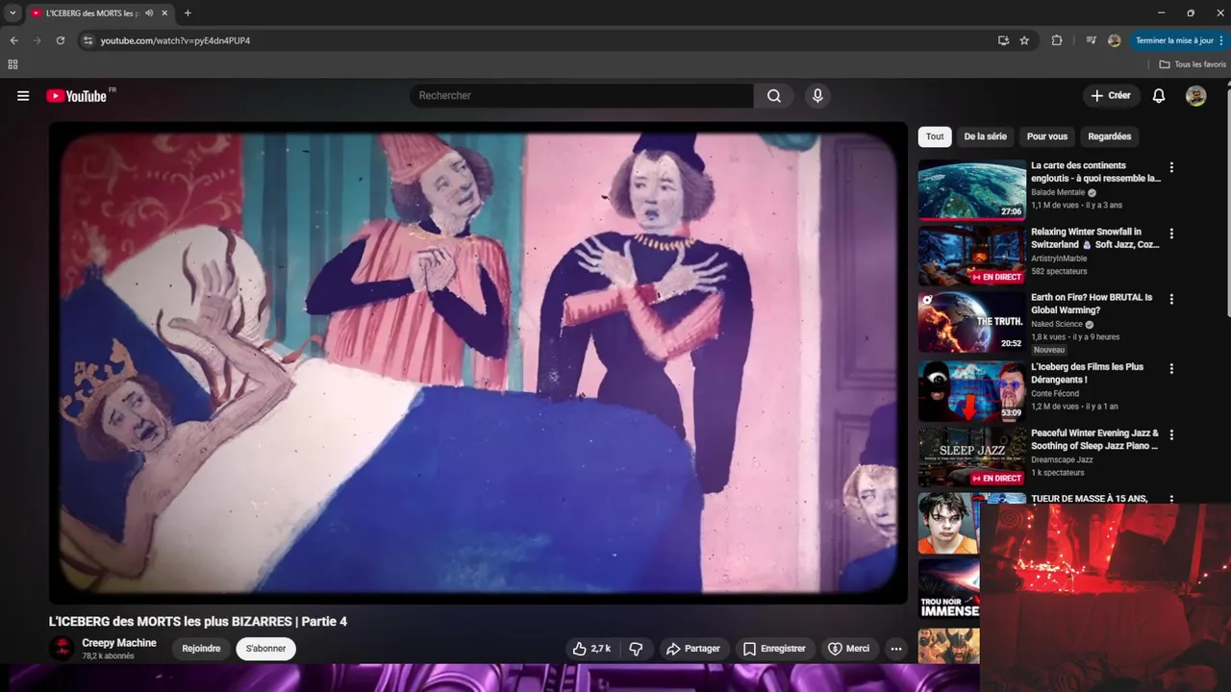Viewport: 1231px width, 692px height.
Task: Open Dreamscape Jazz channel name
Action: click(1062, 459)
